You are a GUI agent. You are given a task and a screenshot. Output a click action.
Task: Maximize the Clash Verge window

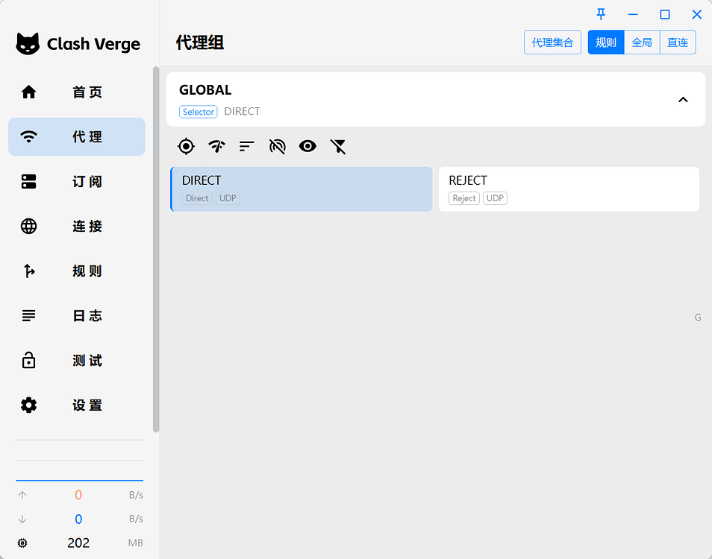point(665,14)
